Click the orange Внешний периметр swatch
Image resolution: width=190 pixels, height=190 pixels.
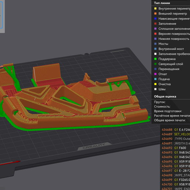tap(155, 14)
